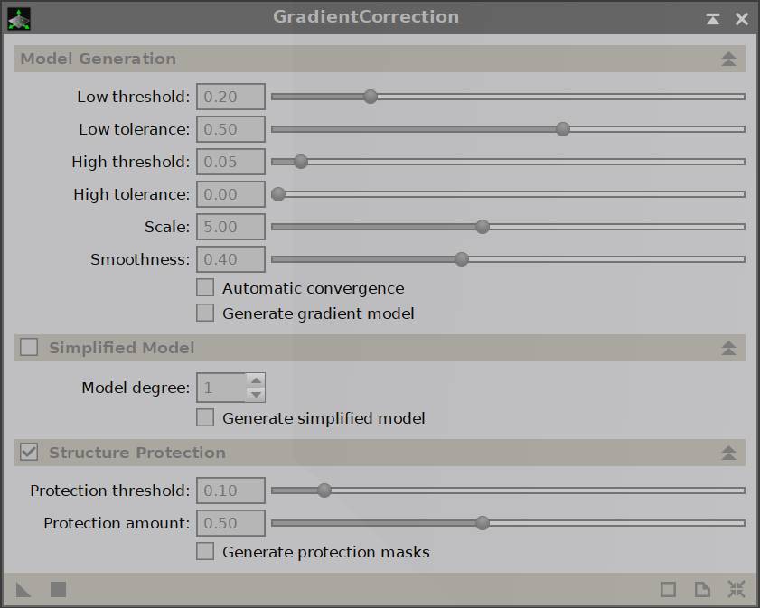Check Generate gradient model
Screen dimensions: 760x608
tap(205, 313)
